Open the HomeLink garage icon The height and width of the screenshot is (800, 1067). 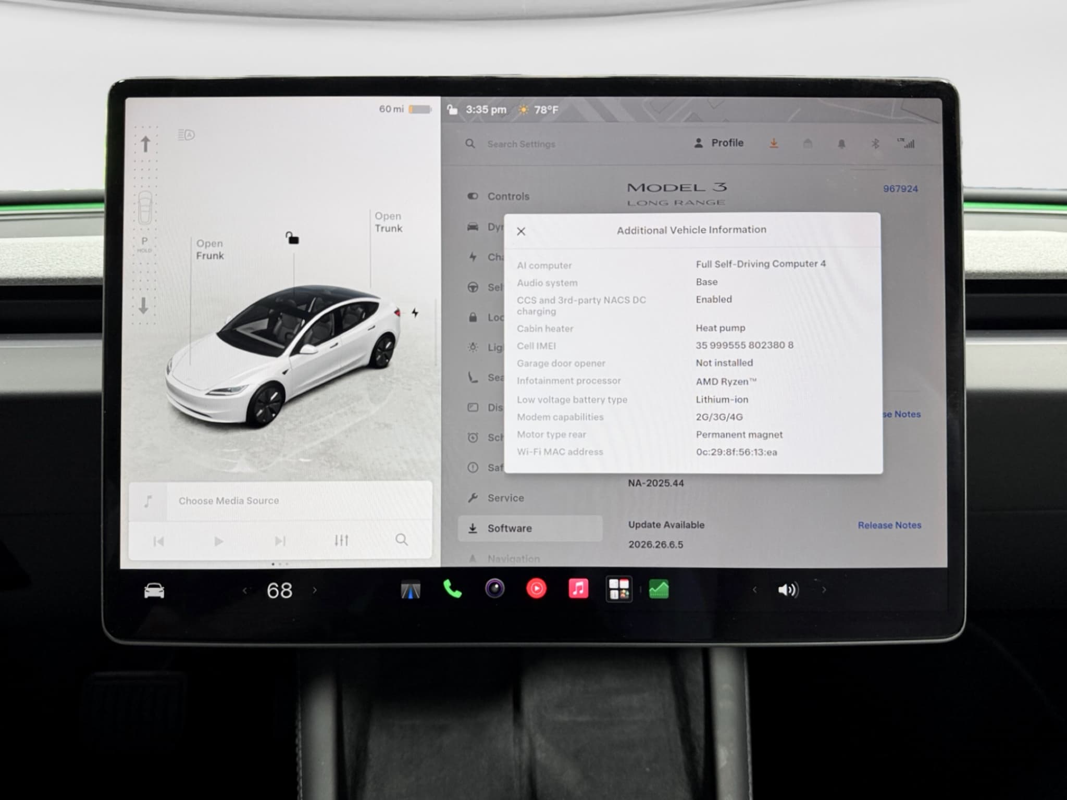coord(808,143)
